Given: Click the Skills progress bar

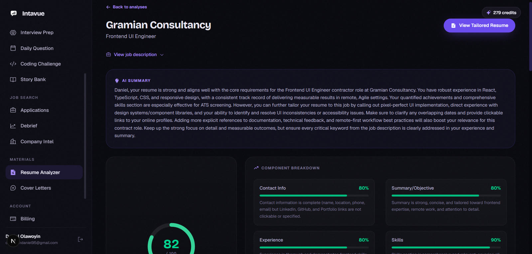Looking at the screenshot, I should click(446, 247).
